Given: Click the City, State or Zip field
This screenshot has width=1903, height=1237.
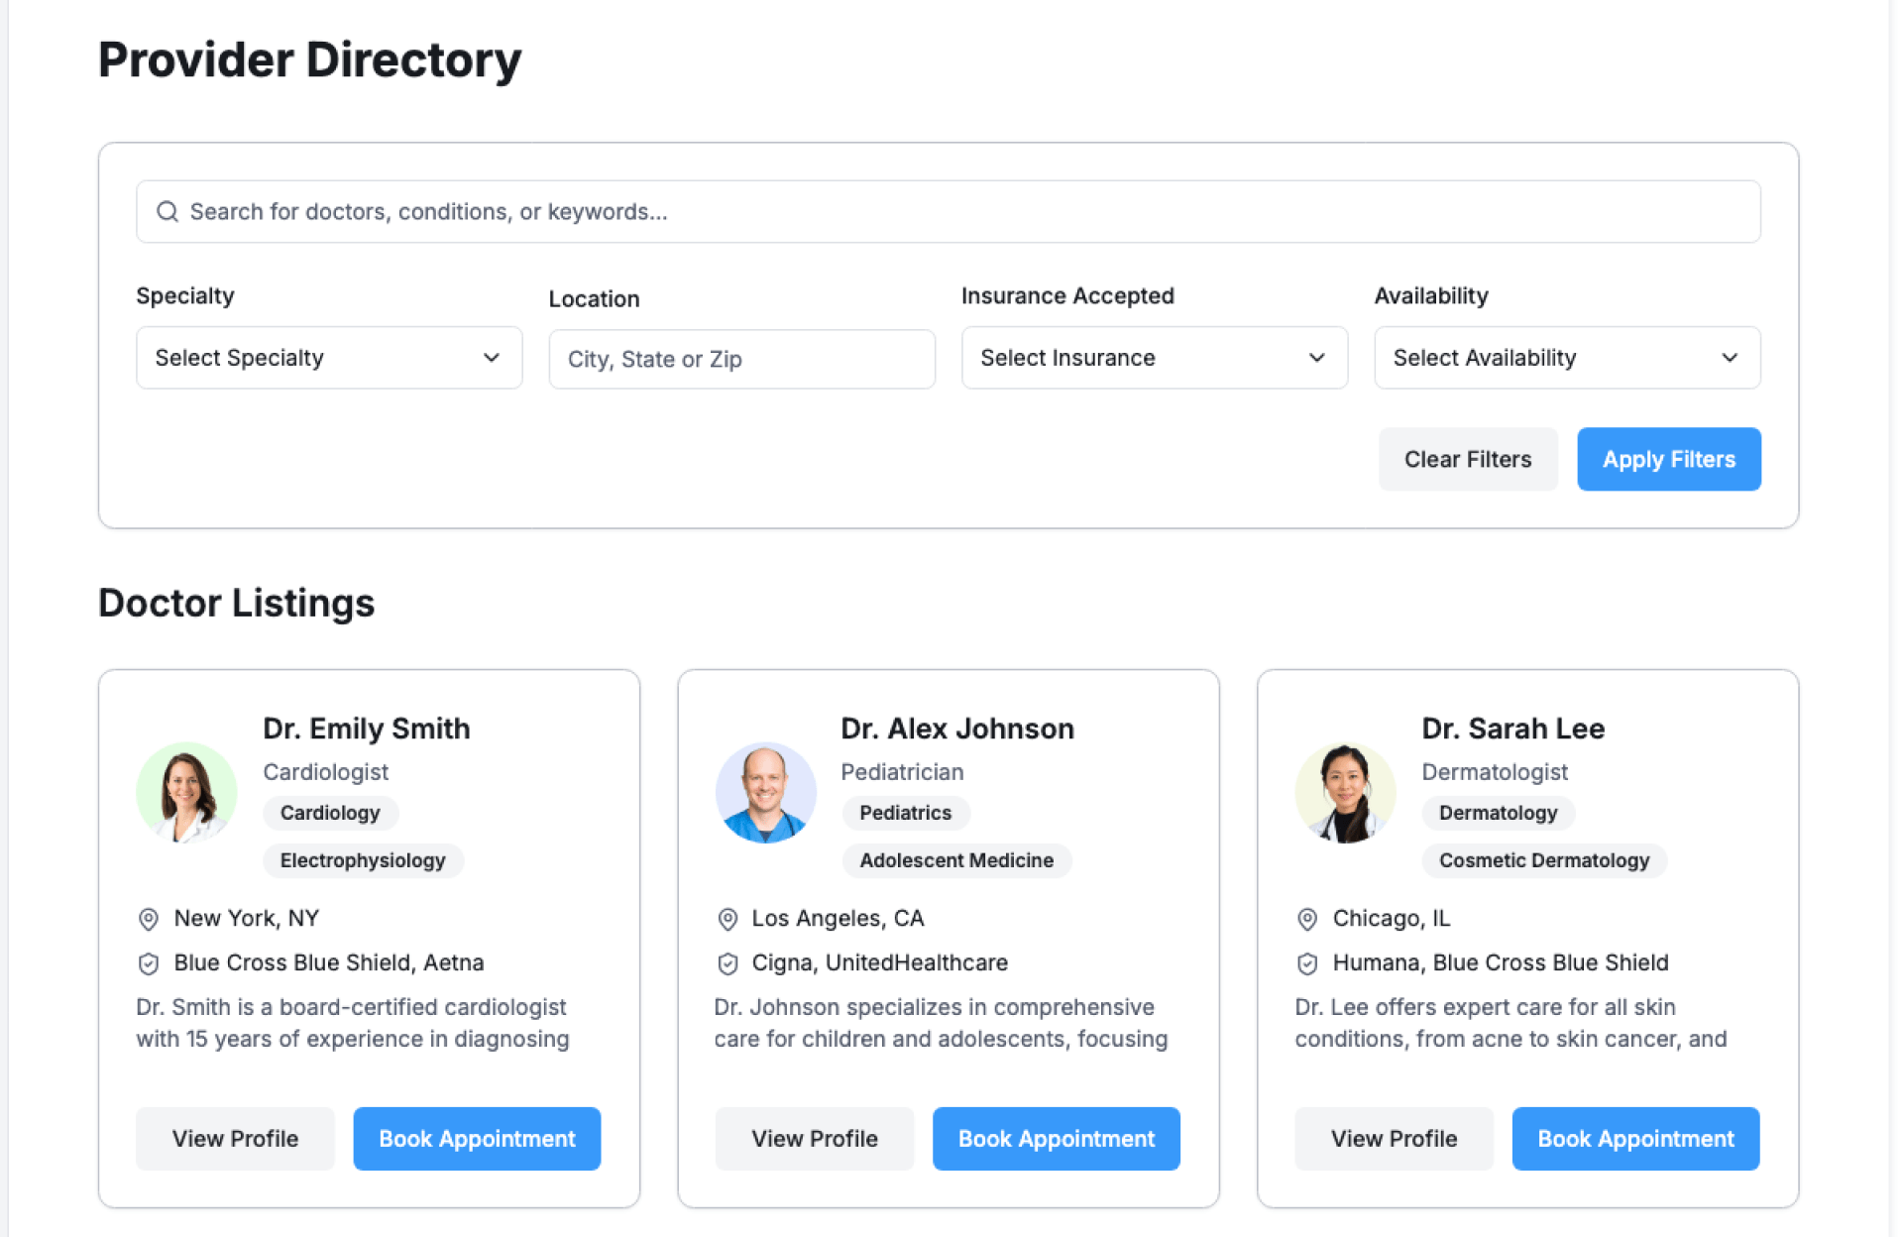Looking at the screenshot, I should point(741,360).
